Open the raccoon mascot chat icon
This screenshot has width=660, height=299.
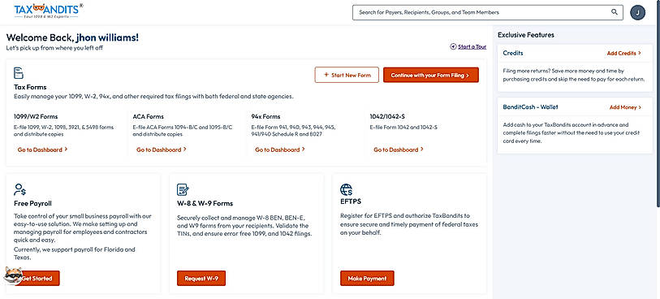click(x=13, y=275)
